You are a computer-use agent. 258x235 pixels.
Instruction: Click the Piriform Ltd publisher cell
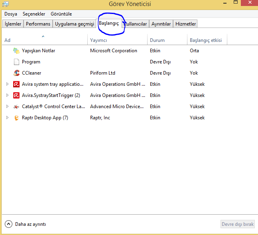pos(102,73)
